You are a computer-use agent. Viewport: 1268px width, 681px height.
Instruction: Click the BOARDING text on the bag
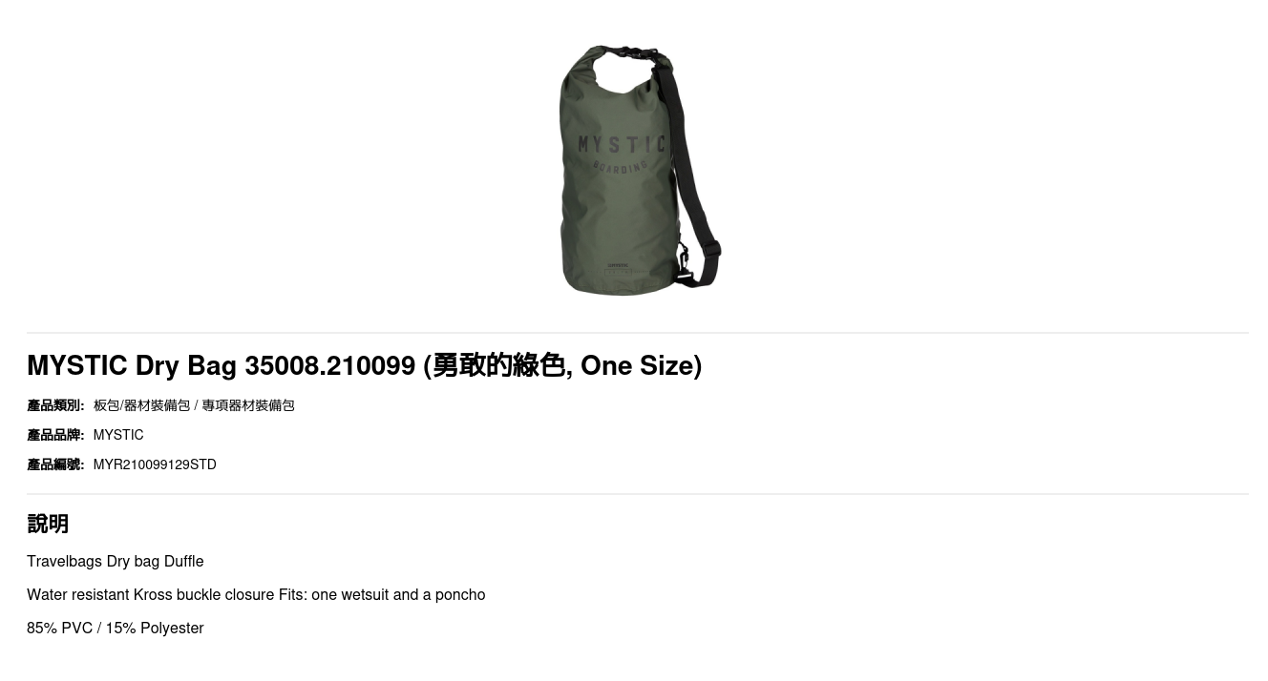(621, 167)
